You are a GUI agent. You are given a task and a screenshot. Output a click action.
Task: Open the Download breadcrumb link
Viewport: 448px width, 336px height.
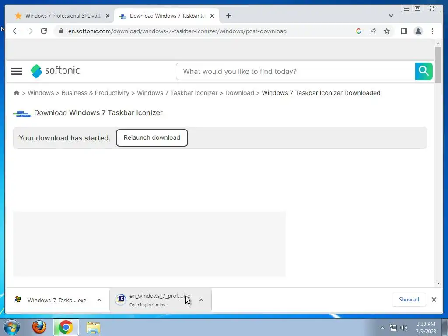click(x=239, y=93)
